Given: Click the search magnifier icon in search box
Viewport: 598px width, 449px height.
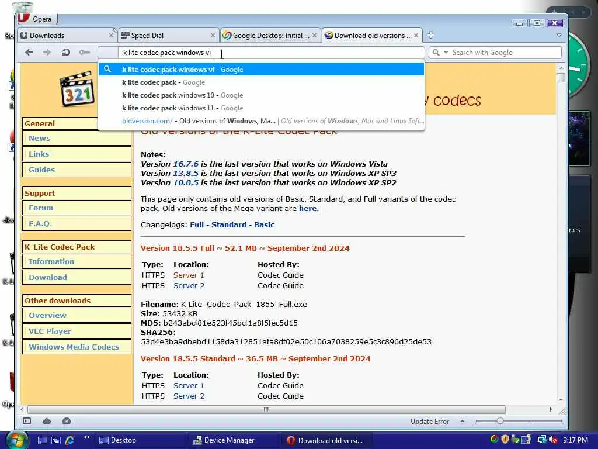Looking at the screenshot, I should (x=436, y=53).
